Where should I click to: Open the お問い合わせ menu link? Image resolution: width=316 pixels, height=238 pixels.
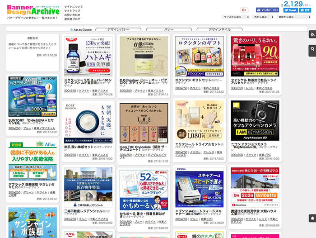(72, 15)
